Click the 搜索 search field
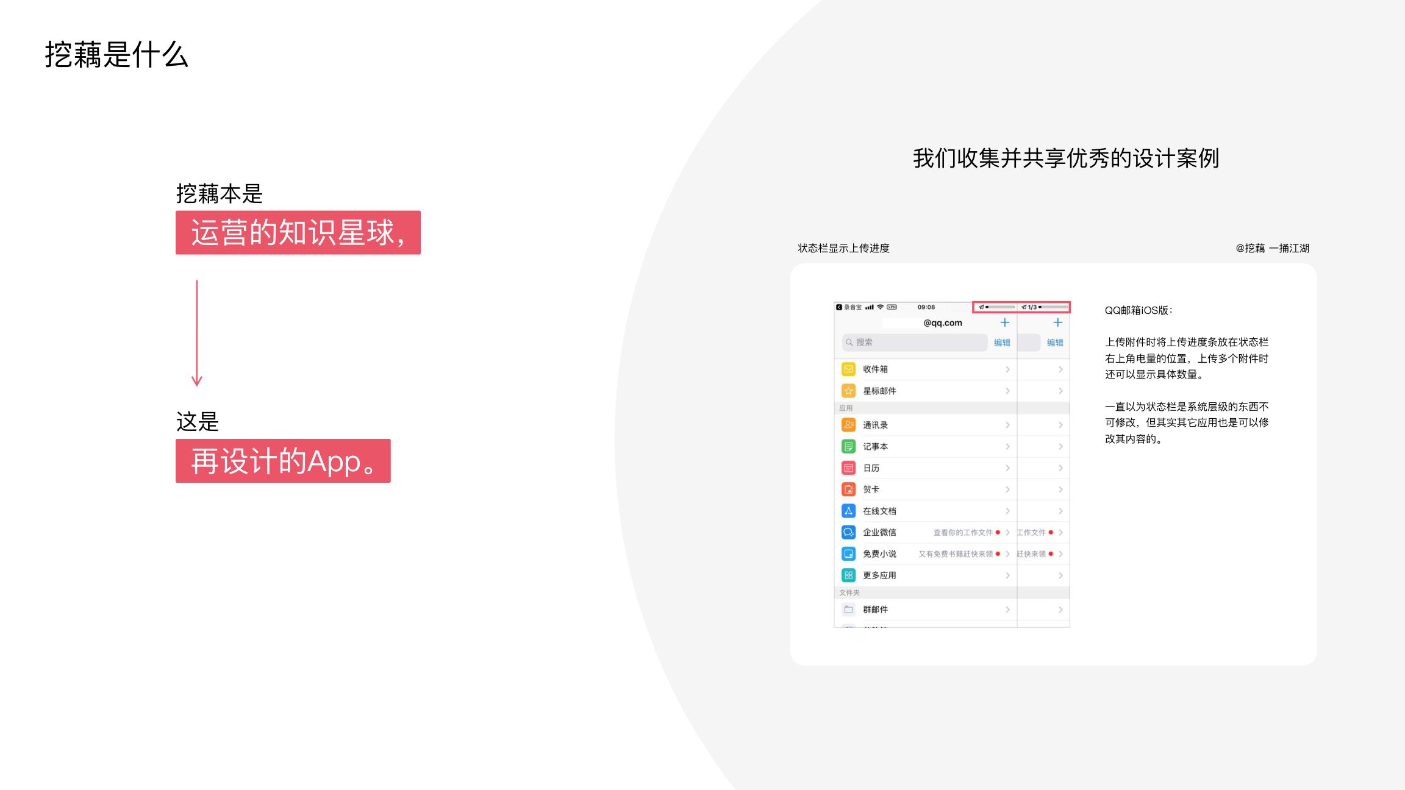 915,343
